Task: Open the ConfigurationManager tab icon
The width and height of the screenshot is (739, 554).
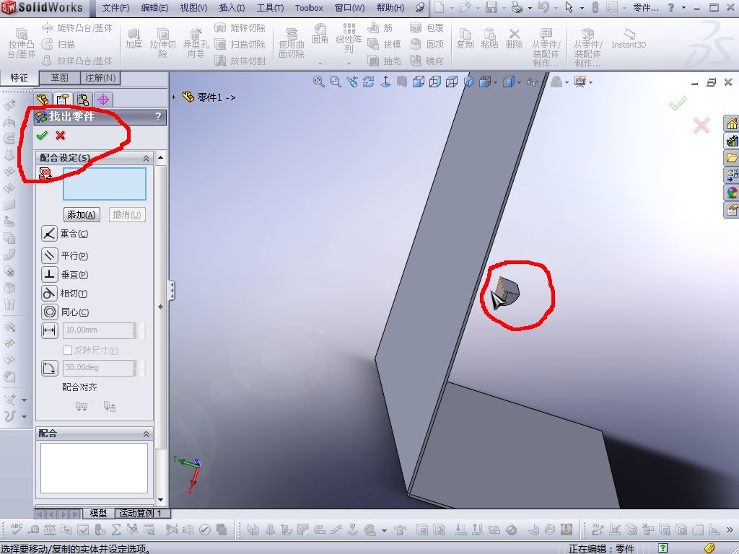Action: pos(83,100)
